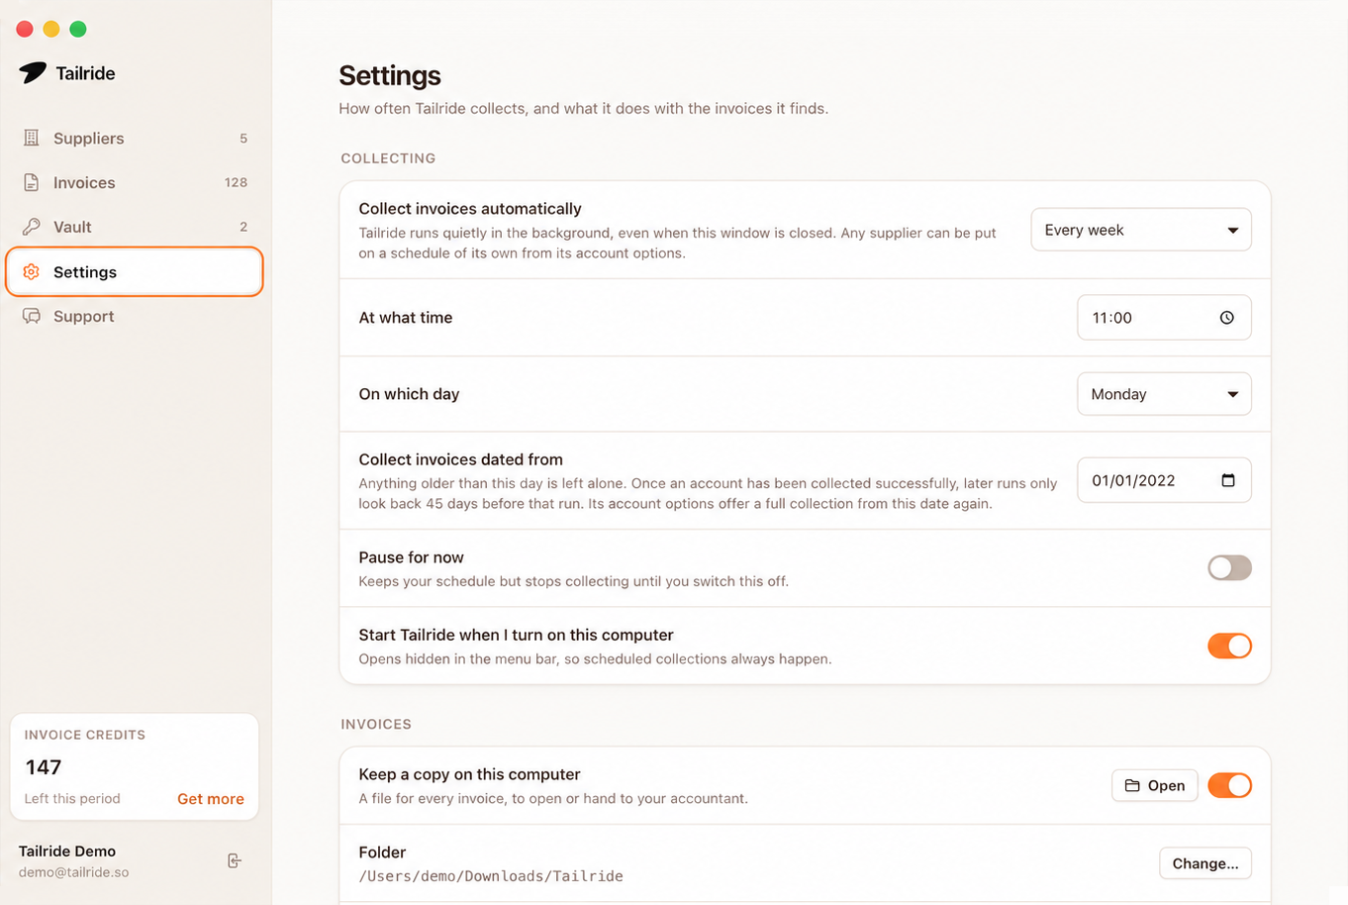Screen dimensions: 1348x905
Task: Toggle the Pause for now switch
Action: pos(1229,567)
